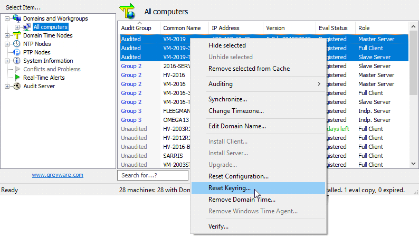Select the Domains and Workgroups tree item
This screenshot has height=236, width=419.
(55, 18)
